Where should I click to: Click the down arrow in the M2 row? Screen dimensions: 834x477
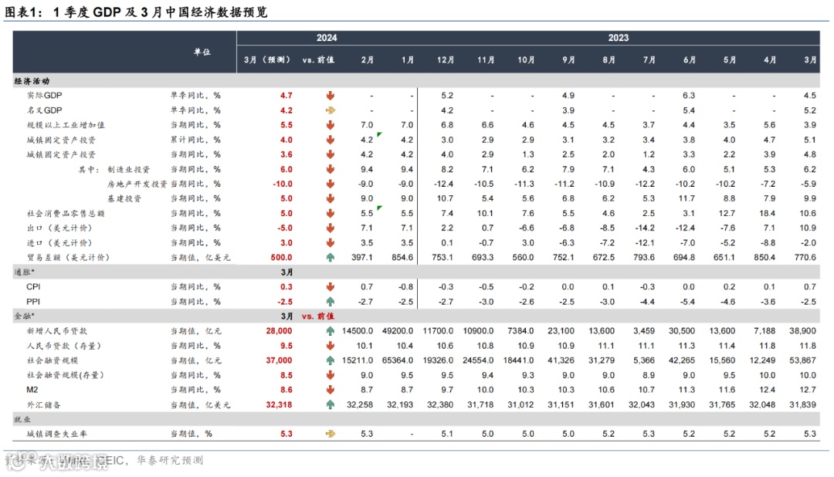tap(331, 390)
